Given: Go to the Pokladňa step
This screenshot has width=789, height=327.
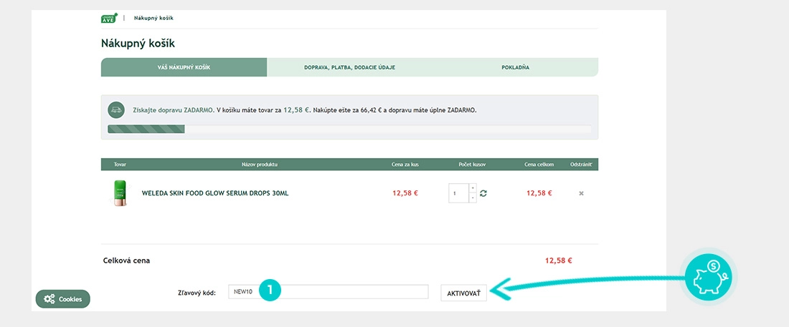Looking at the screenshot, I should [x=515, y=67].
